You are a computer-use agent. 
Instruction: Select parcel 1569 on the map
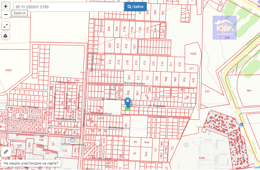[x=29, y=145]
